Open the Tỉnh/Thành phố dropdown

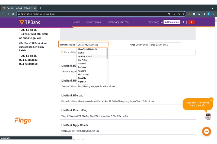92,45
